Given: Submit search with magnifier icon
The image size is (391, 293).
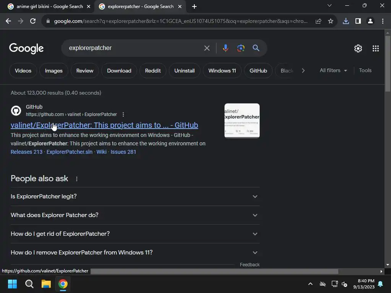Looking at the screenshot, I should point(256,48).
